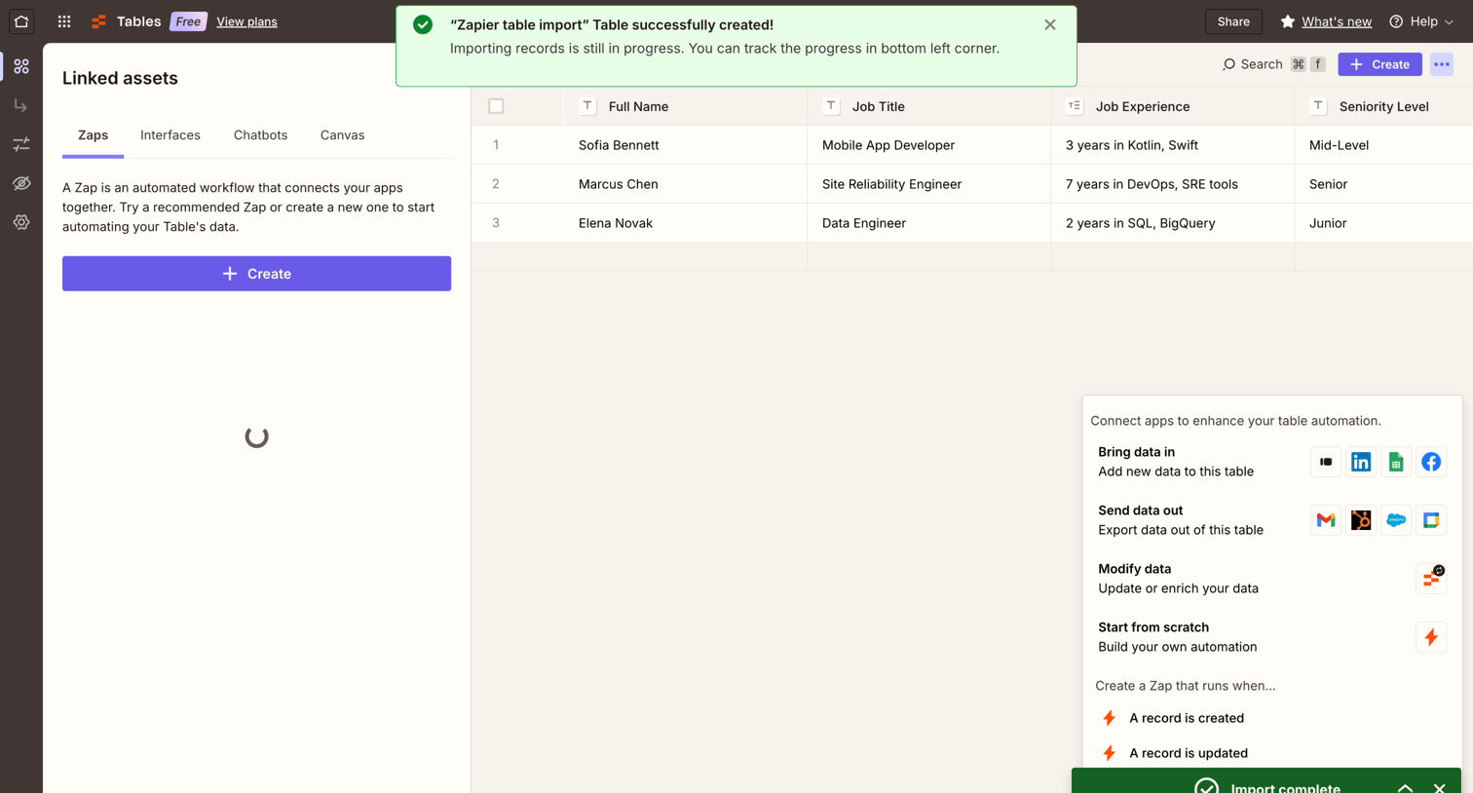
Task: Click the empty new-row area below row 3
Action: click(971, 257)
